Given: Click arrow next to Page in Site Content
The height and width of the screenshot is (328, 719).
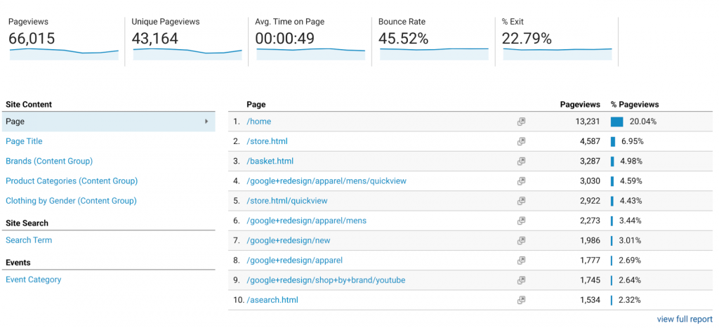Looking at the screenshot, I should pyautogui.click(x=207, y=122).
